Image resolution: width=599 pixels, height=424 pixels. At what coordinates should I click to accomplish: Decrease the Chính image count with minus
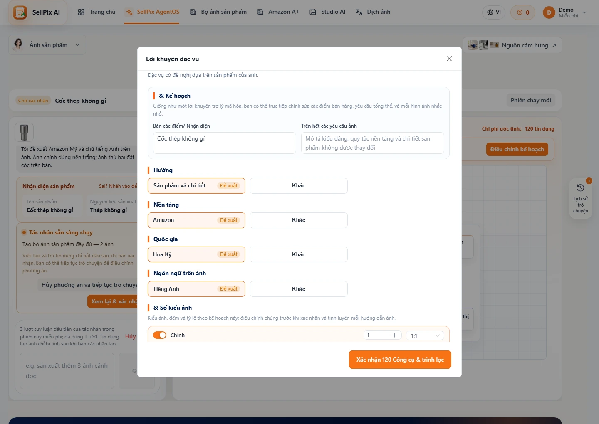387,335
